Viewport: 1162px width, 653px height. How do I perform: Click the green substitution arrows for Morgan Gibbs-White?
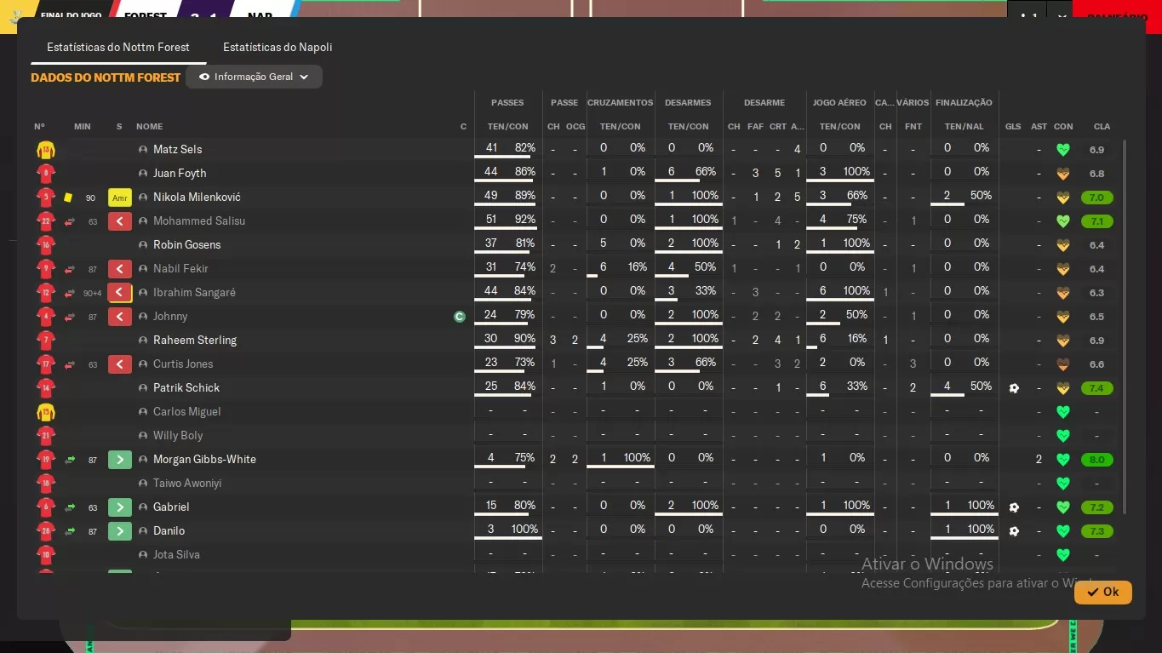tap(70, 460)
